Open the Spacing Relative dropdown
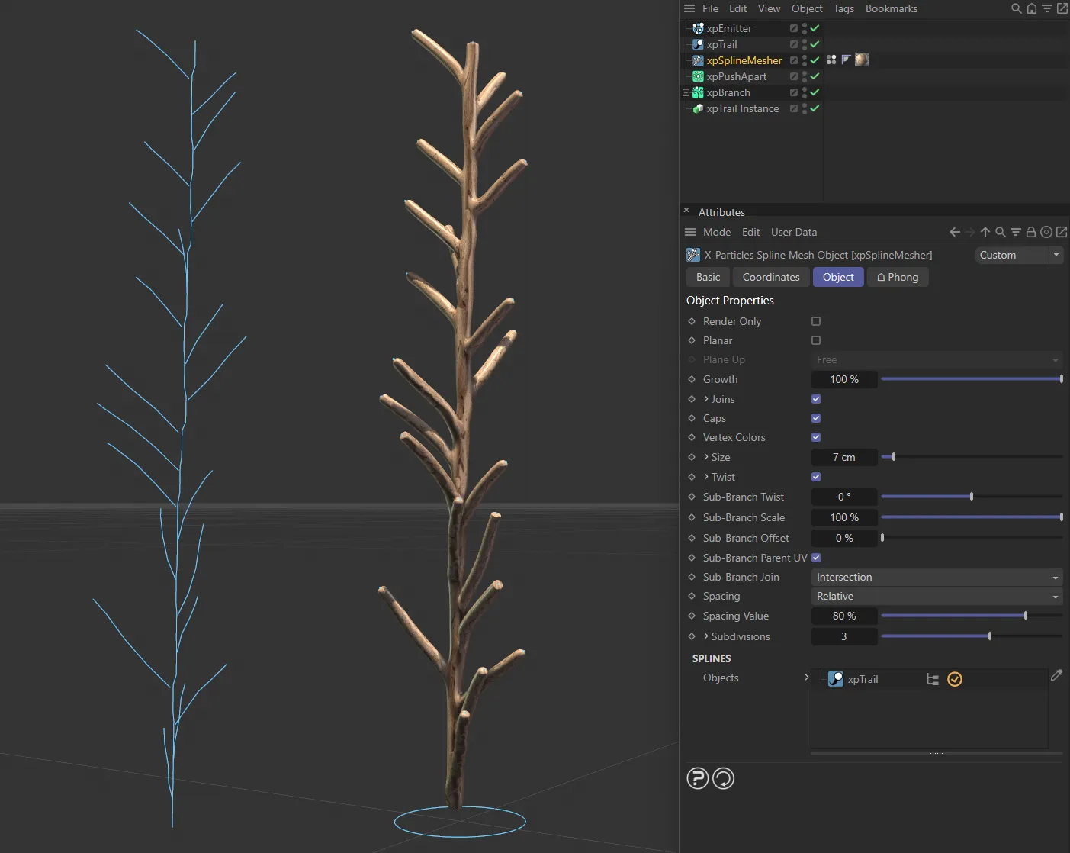The image size is (1070, 853). tap(937, 597)
